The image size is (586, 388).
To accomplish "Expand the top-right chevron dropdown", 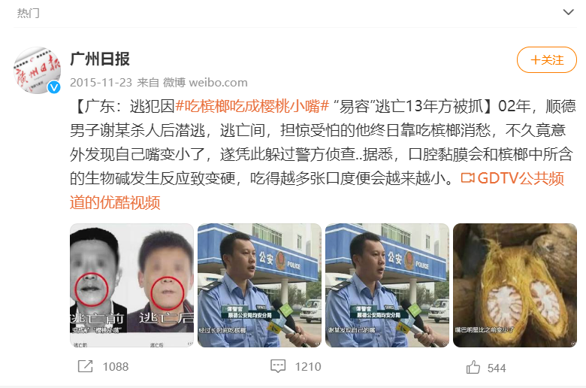I will point(569,12).
